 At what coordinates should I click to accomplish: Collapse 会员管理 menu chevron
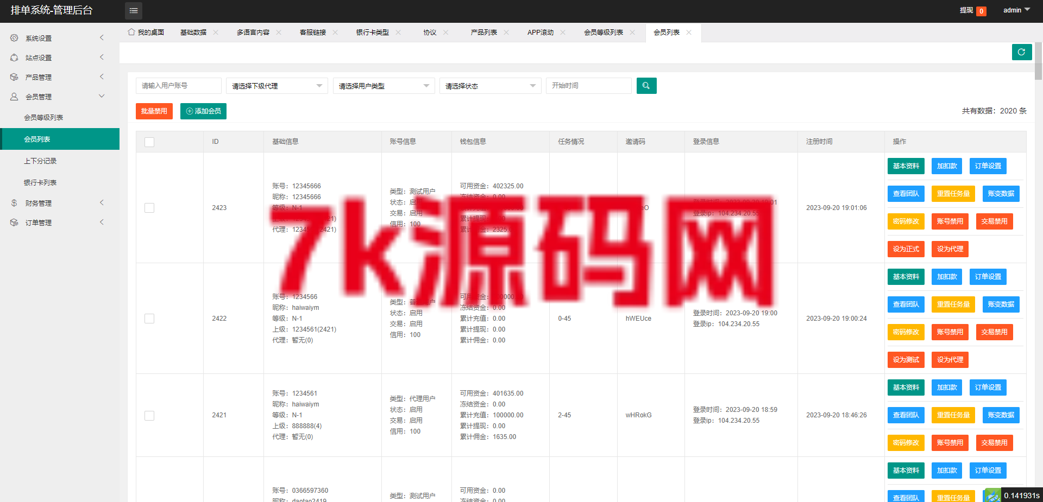pyautogui.click(x=102, y=96)
